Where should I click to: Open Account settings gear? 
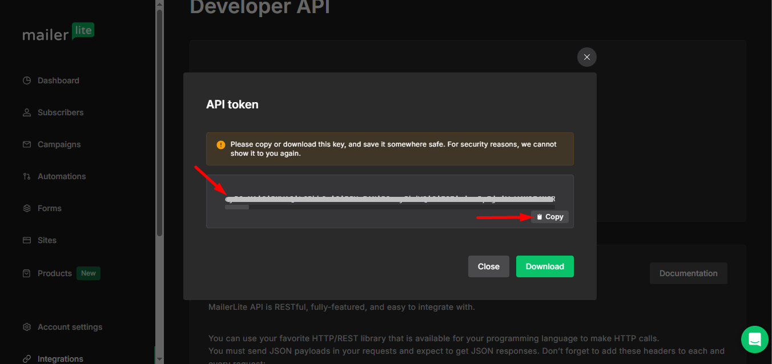[26, 326]
